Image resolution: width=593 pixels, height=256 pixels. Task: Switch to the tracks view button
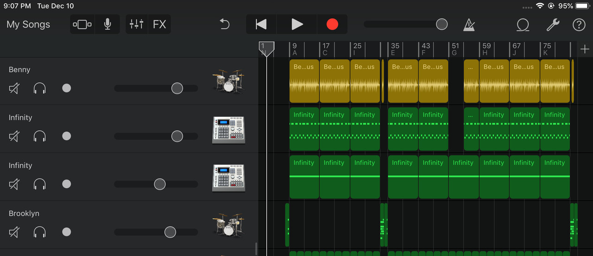tap(82, 24)
